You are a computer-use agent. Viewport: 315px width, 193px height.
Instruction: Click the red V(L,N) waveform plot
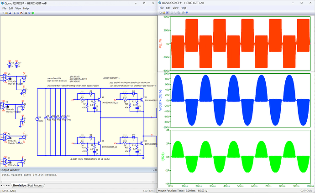point(241,44)
